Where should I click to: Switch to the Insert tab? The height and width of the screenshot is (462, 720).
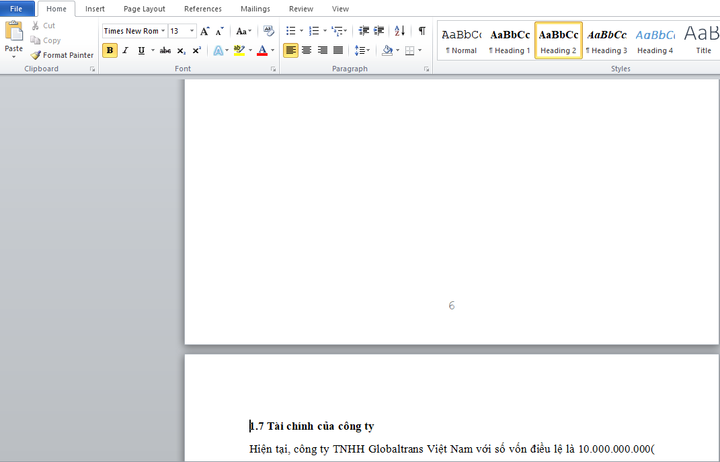click(x=95, y=9)
